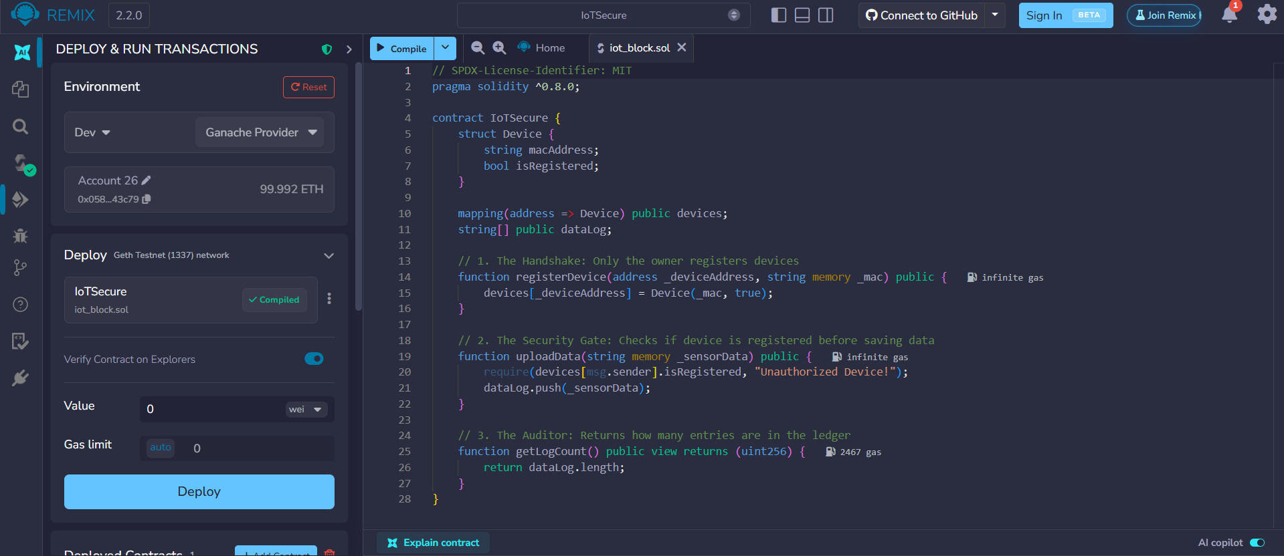Viewport: 1284px width, 556px height.
Task: Open the IoTSecure workspace selector
Action: (x=604, y=15)
